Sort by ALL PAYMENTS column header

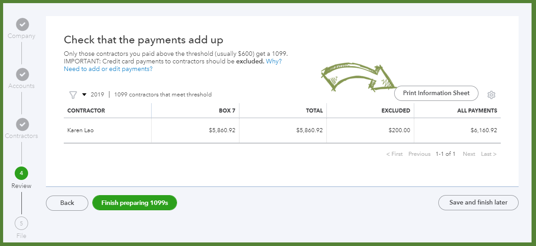477,111
